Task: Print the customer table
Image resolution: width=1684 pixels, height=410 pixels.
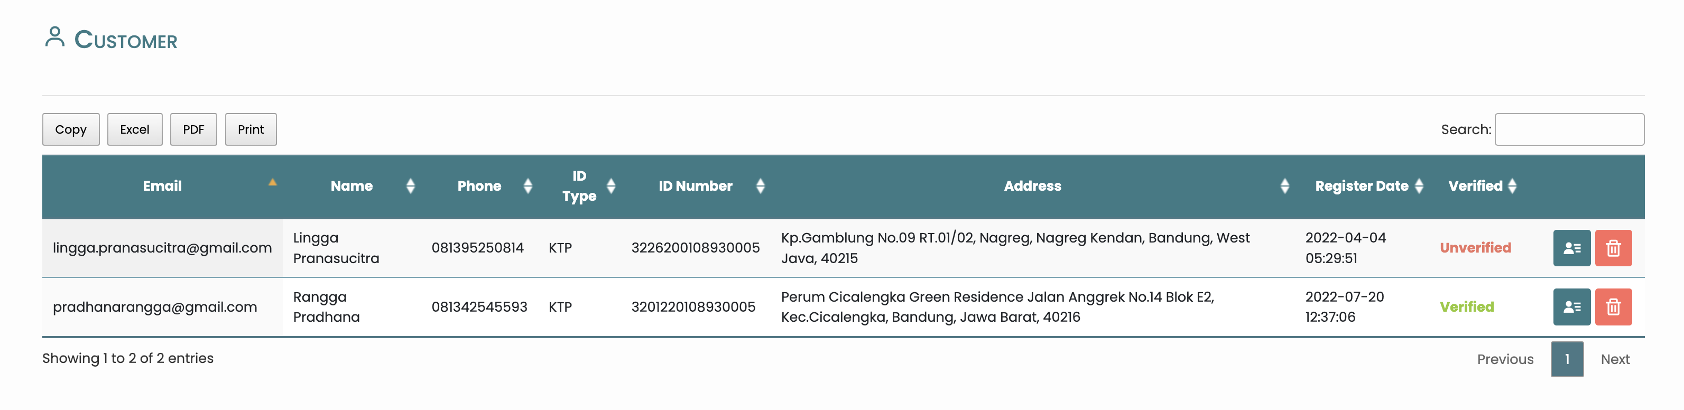Action: [x=251, y=129]
